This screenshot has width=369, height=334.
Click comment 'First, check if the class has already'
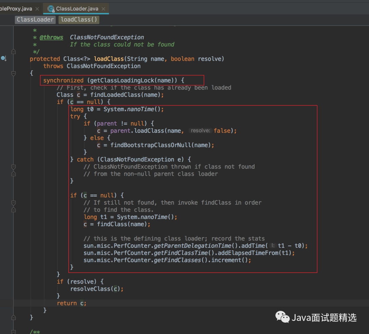[144, 88]
